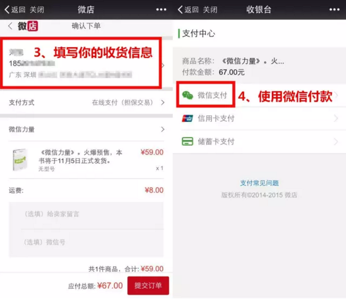Tap 返回 in the 收银台 header
Image resolution: width=346 pixels, height=304 pixels.
[188, 10]
